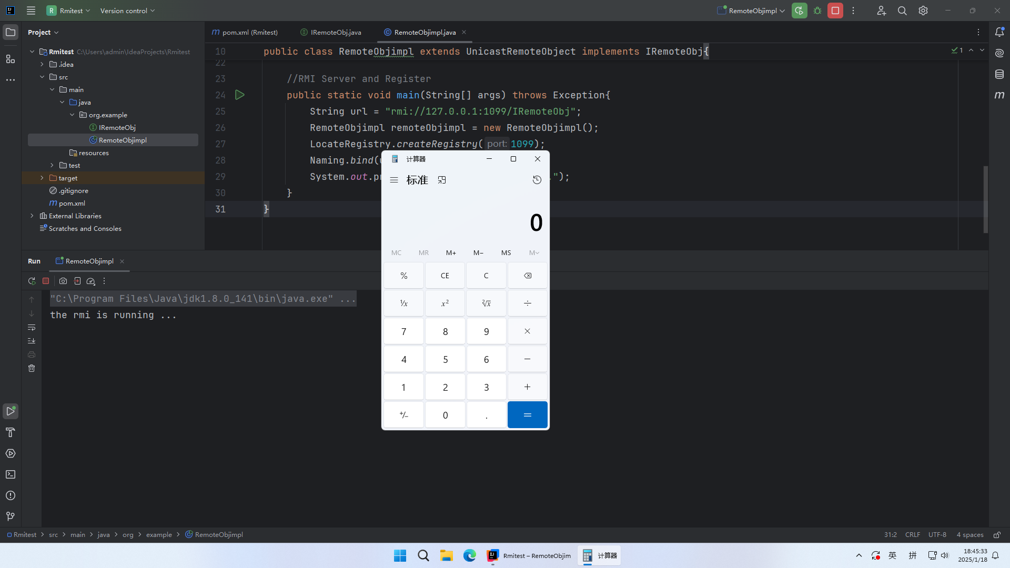Rerun process in the Run panel toolbar
The width and height of the screenshot is (1010, 568).
tap(32, 281)
